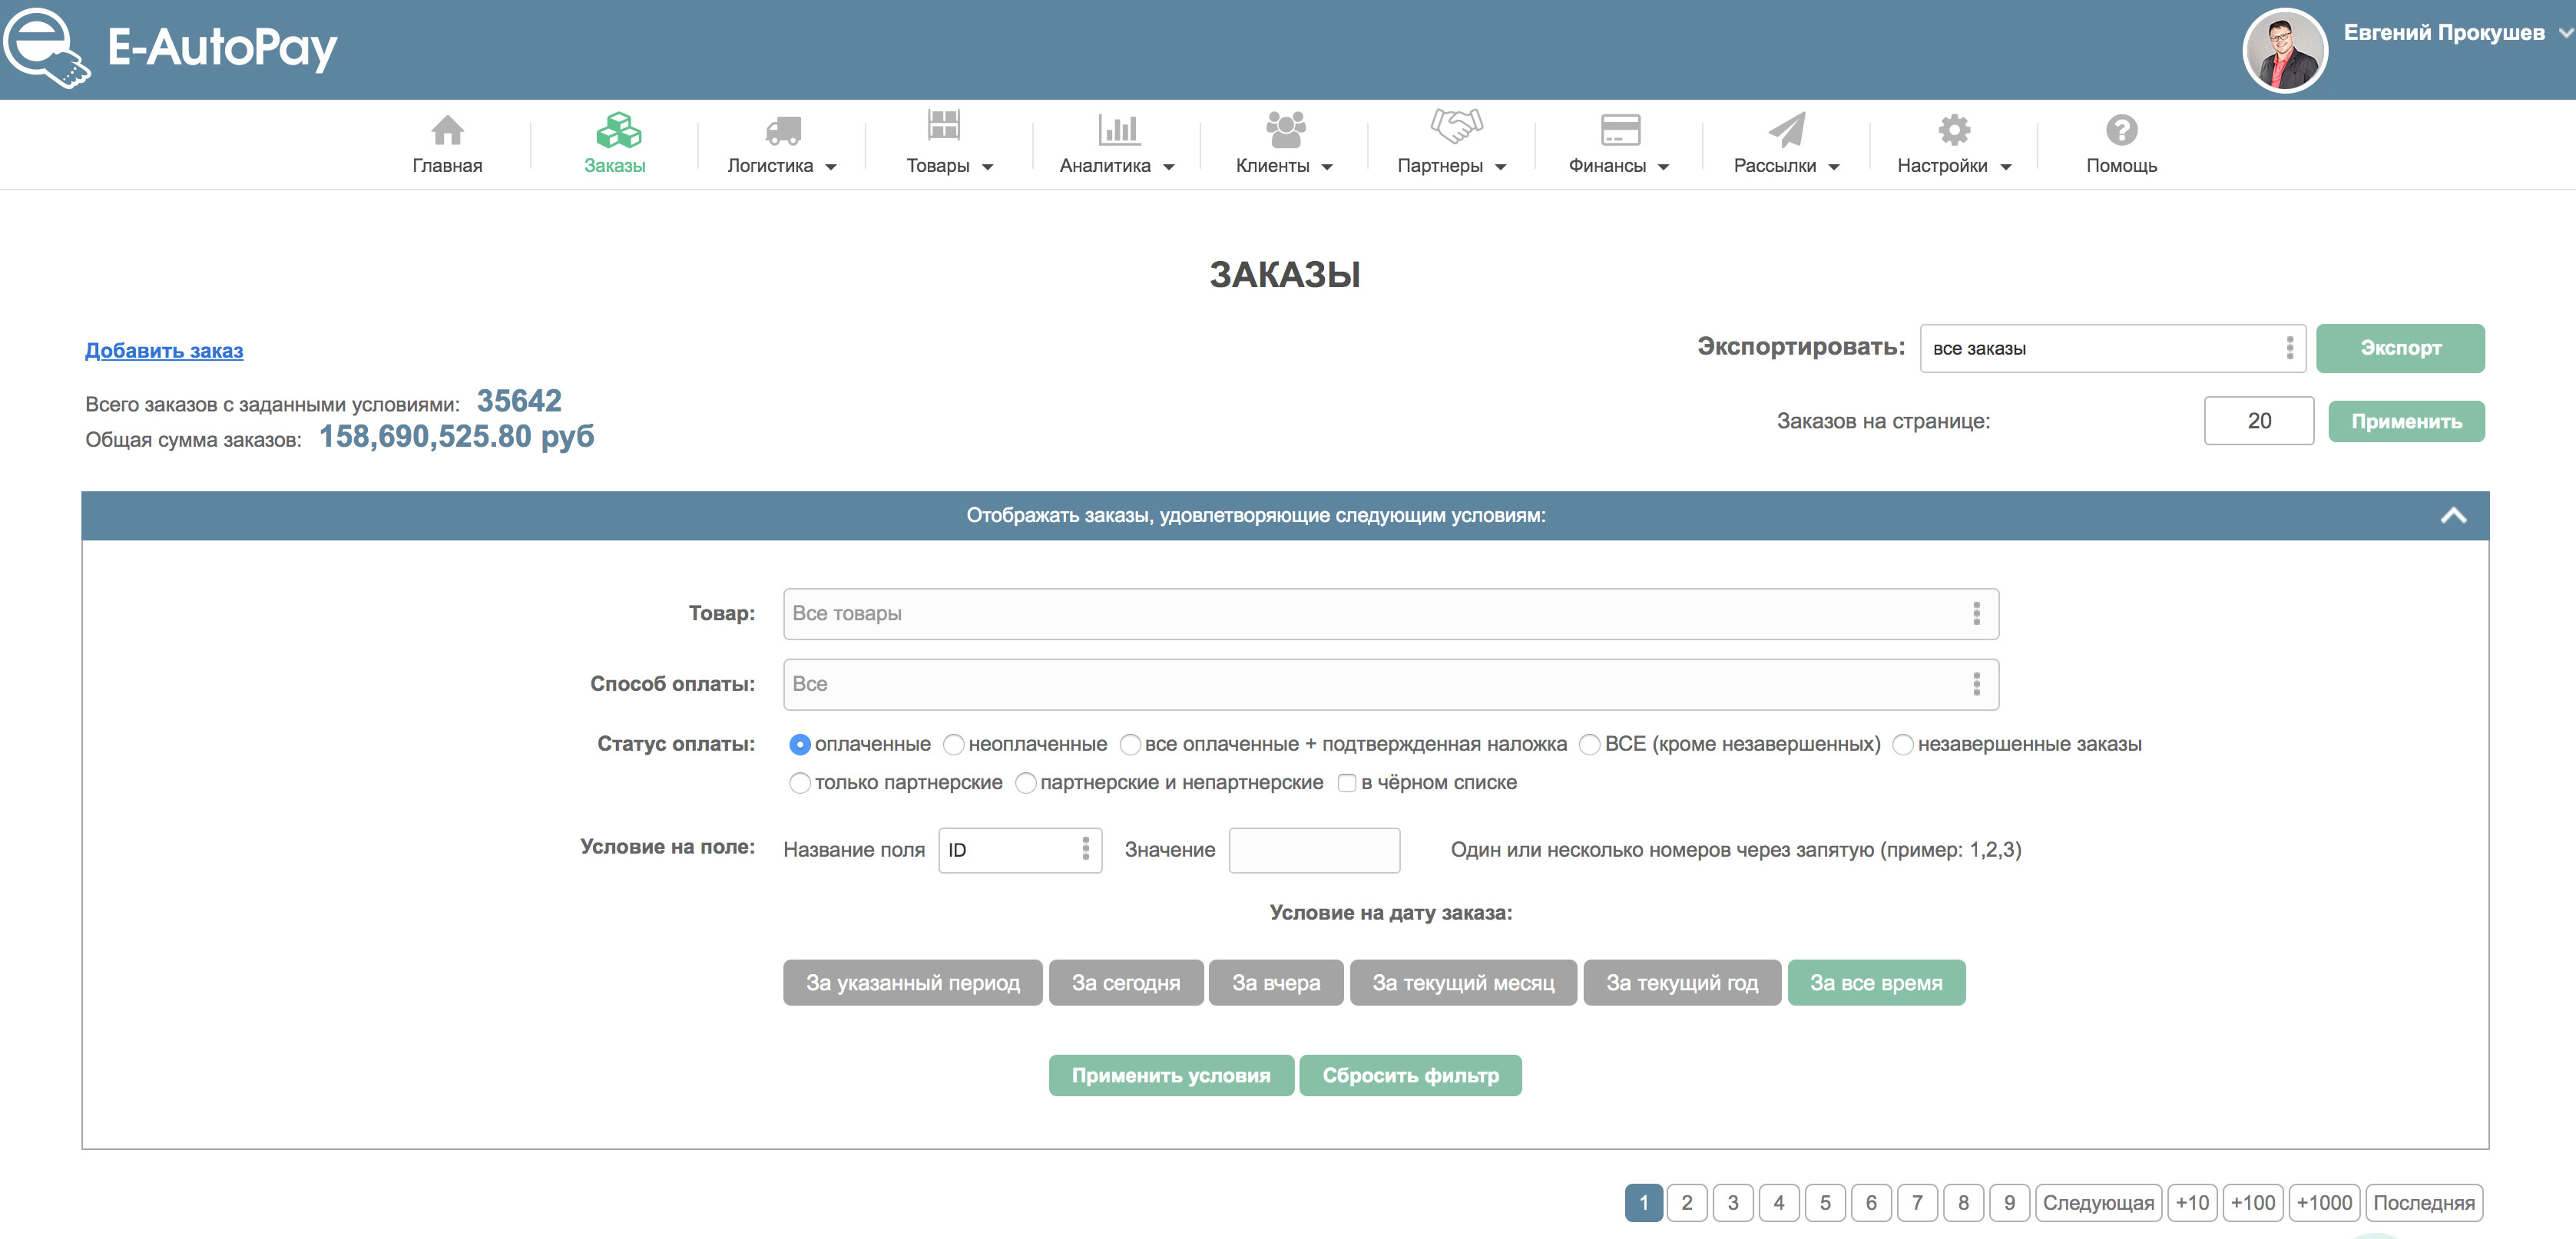Image resolution: width=2576 pixels, height=1239 pixels.
Task: Click the Экспорт button
Action: click(2400, 349)
